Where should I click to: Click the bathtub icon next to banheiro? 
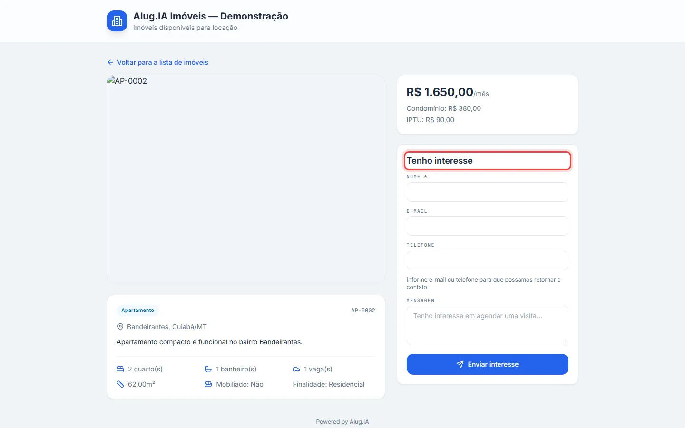pyautogui.click(x=208, y=369)
